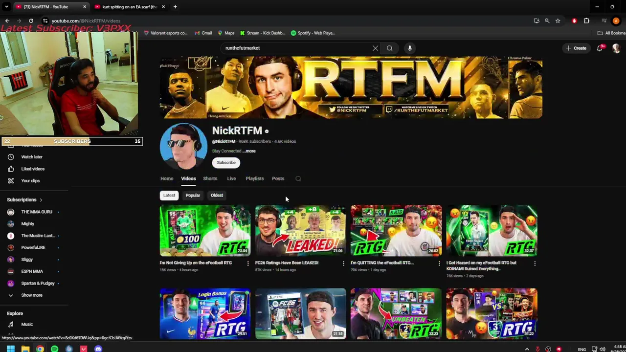Open the I'm Not Giving Up on eFootball RTG thumbnail
The height and width of the screenshot is (352, 626).
pos(205,230)
